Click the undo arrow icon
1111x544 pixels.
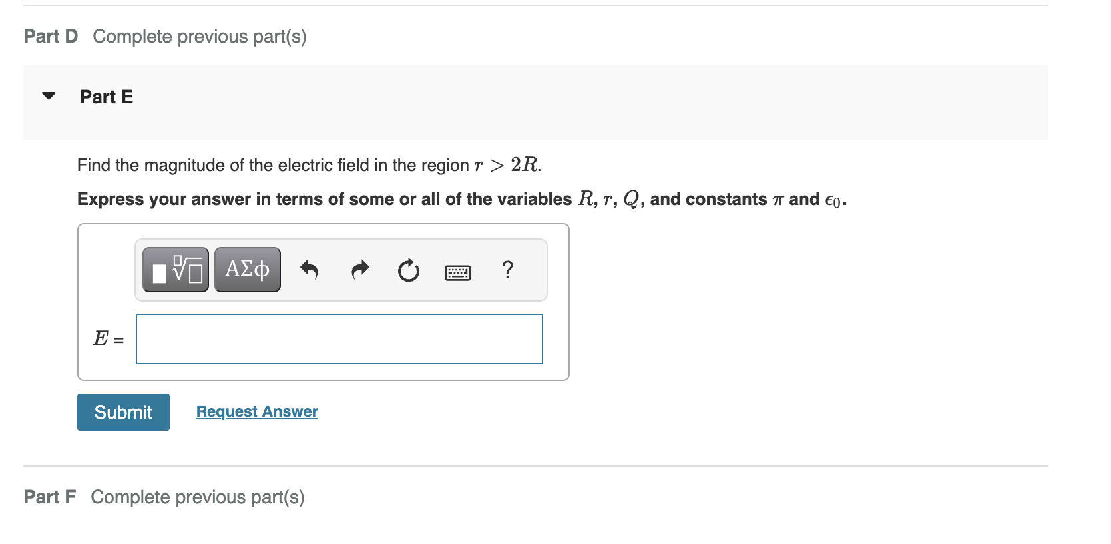pyautogui.click(x=310, y=270)
